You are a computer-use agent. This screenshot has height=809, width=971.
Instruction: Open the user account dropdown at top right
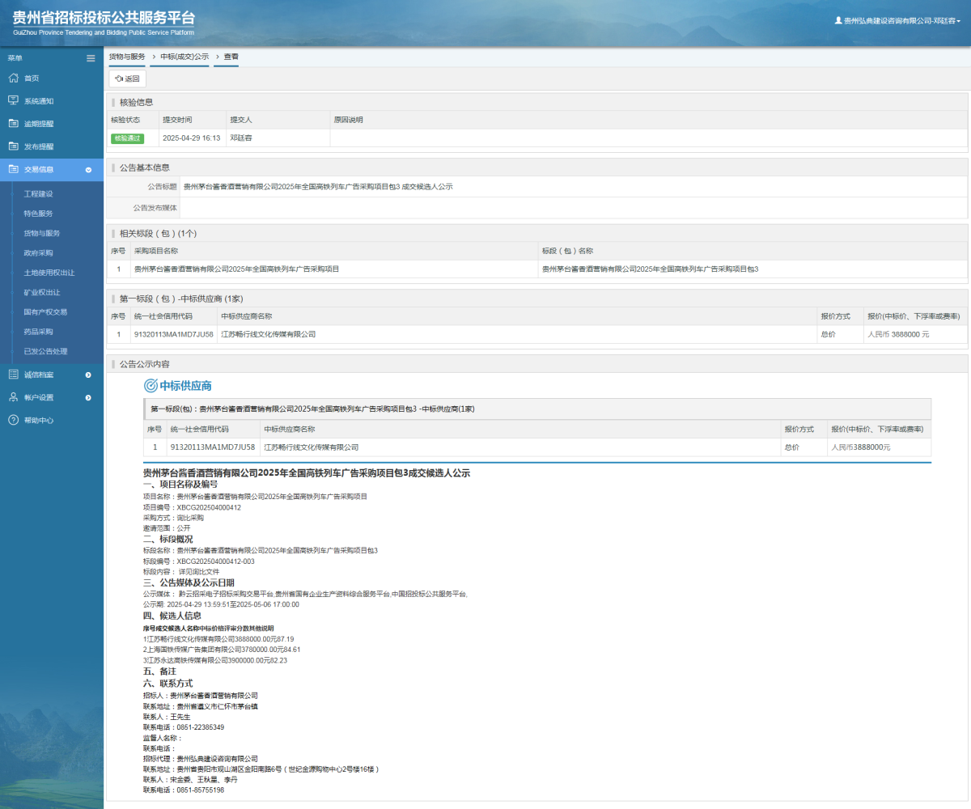point(898,21)
